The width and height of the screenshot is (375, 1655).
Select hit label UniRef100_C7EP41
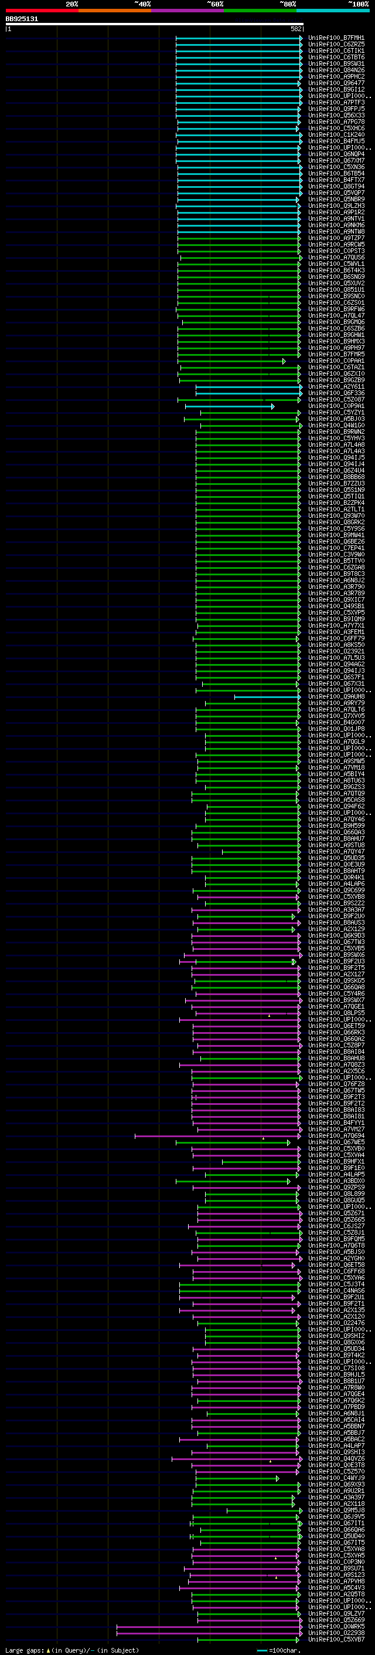tap(336, 548)
